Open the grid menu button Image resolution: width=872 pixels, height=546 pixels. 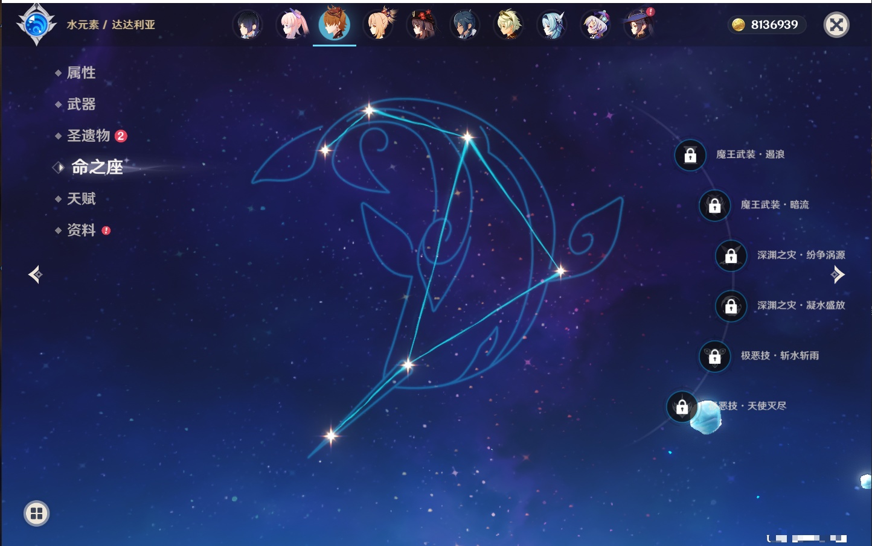tap(36, 513)
